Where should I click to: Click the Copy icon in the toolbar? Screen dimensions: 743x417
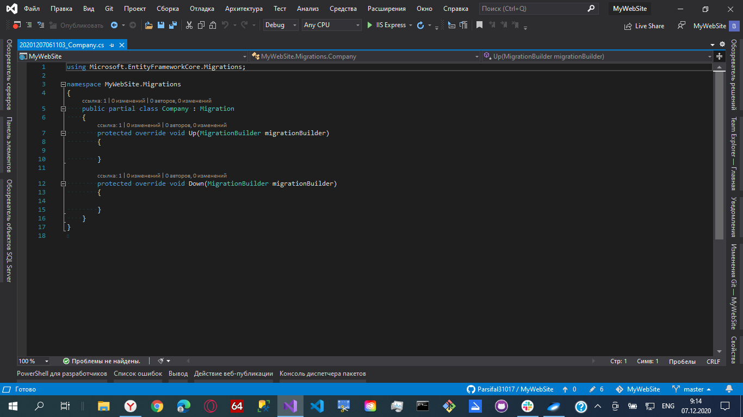(201, 25)
